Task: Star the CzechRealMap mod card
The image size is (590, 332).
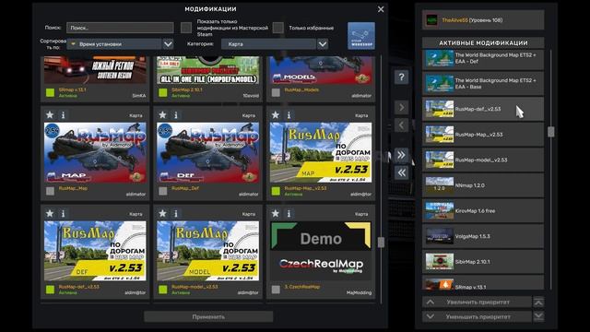Action: (x=276, y=213)
